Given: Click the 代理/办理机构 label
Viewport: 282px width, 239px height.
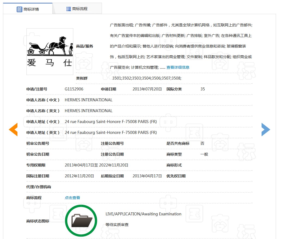Looking at the screenshot, I should pos(38,187).
